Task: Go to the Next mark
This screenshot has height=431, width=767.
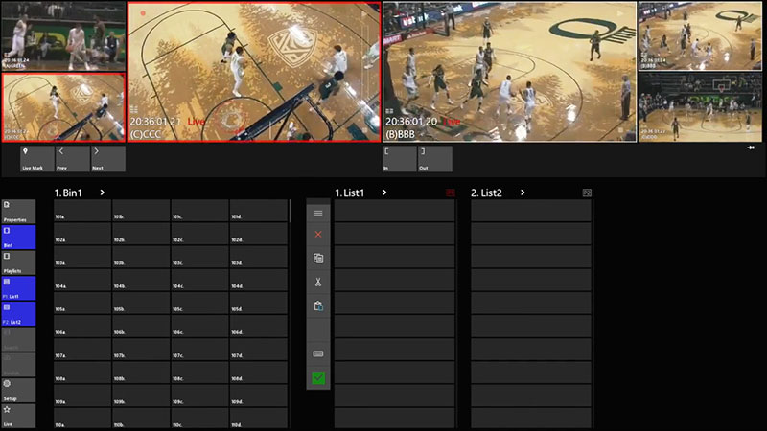Action: pyautogui.click(x=108, y=159)
